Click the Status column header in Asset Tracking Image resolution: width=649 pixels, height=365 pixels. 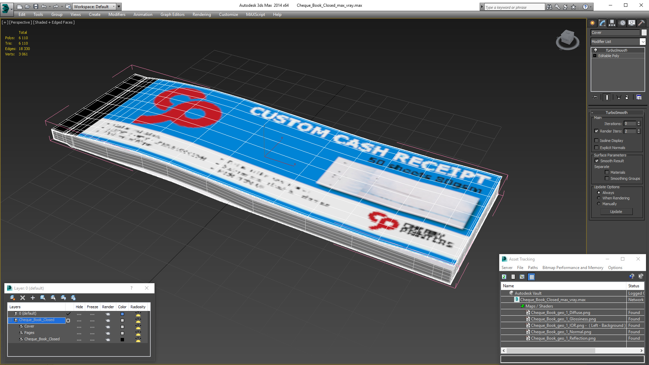[x=635, y=286]
